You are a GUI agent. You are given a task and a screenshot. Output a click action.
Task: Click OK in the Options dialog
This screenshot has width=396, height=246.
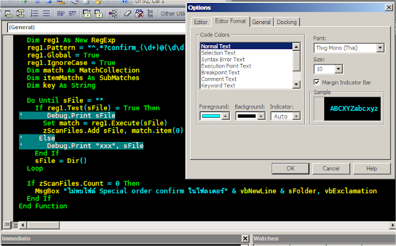coord(290,169)
